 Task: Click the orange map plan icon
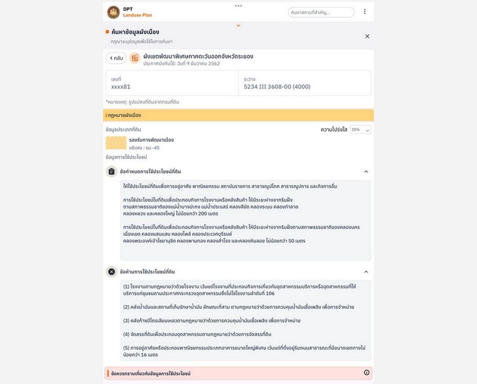(135, 58)
